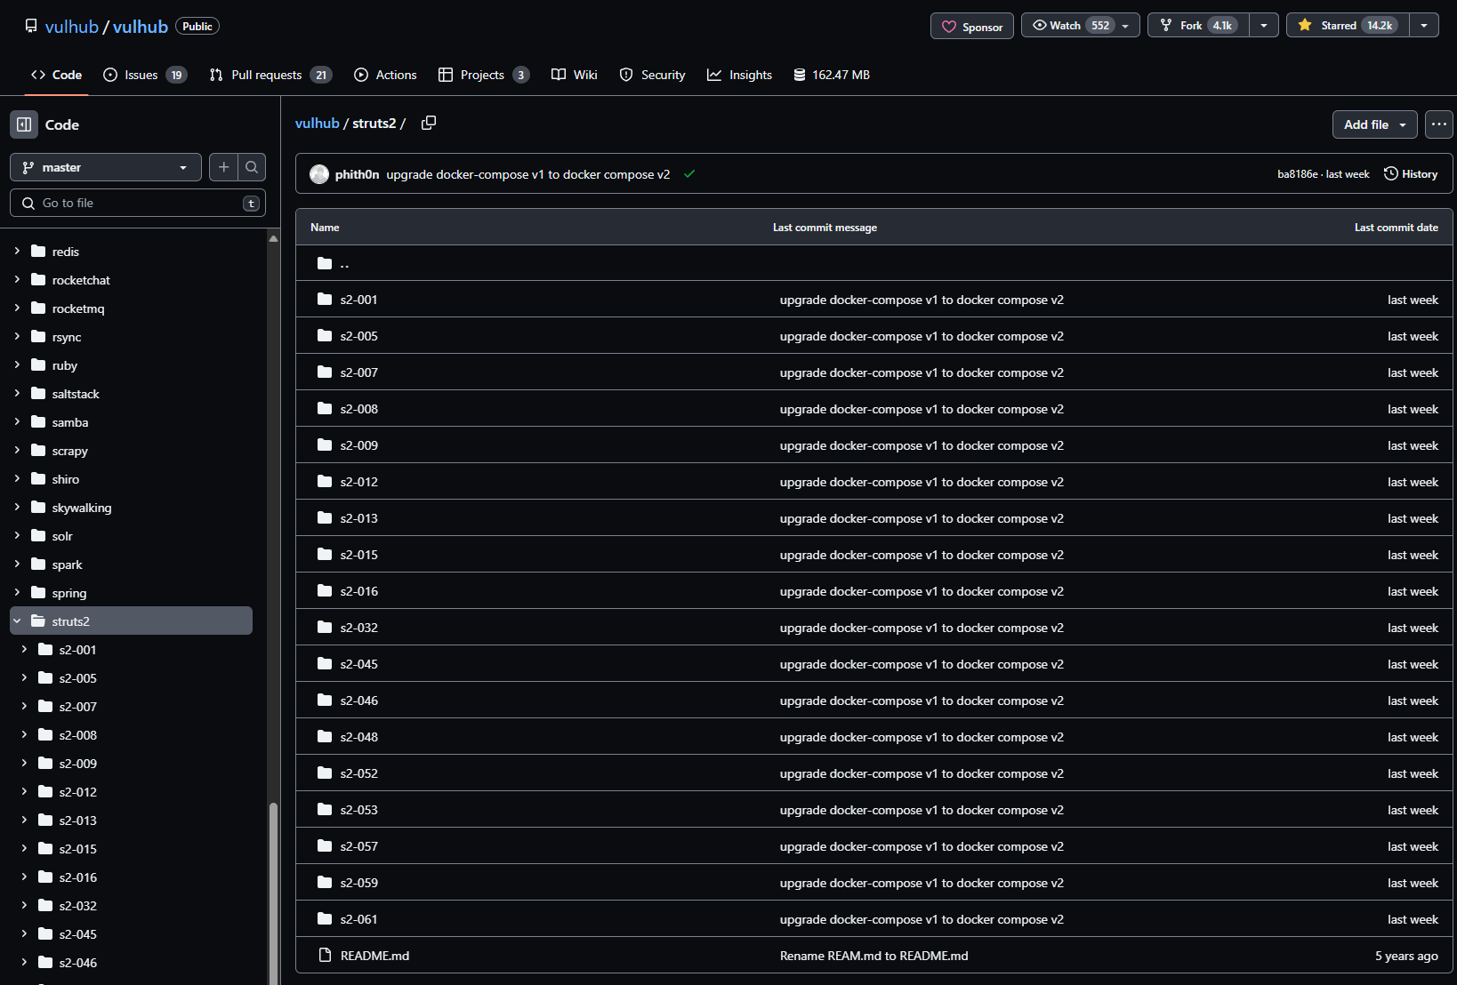The image size is (1457, 985).
Task: Click the add file plus icon in sidebar
Action: 223,167
